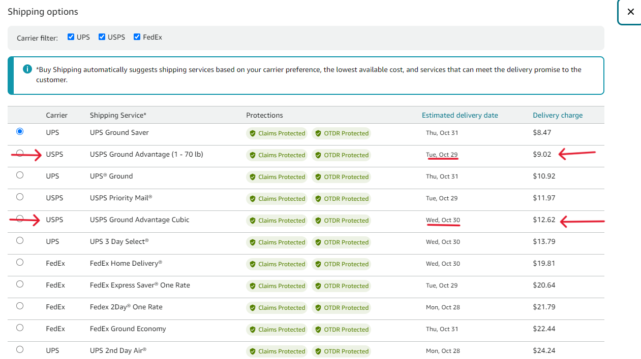Select the UPS® Ground radio button

[20, 175]
